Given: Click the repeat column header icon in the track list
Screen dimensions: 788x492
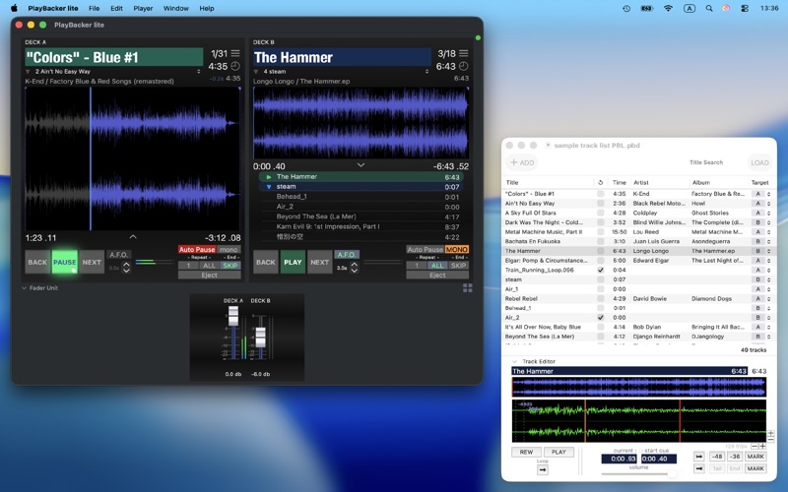Looking at the screenshot, I should pyautogui.click(x=600, y=183).
